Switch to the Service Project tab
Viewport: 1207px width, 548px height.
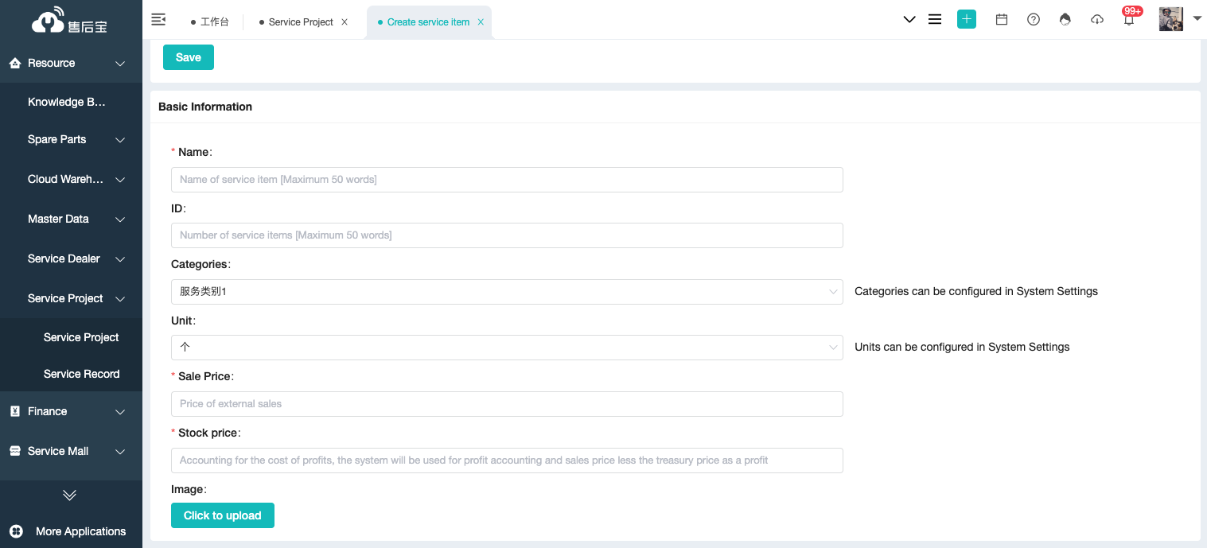(x=296, y=22)
